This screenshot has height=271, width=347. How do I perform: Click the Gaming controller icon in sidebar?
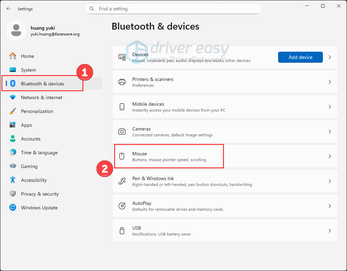click(x=13, y=166)
